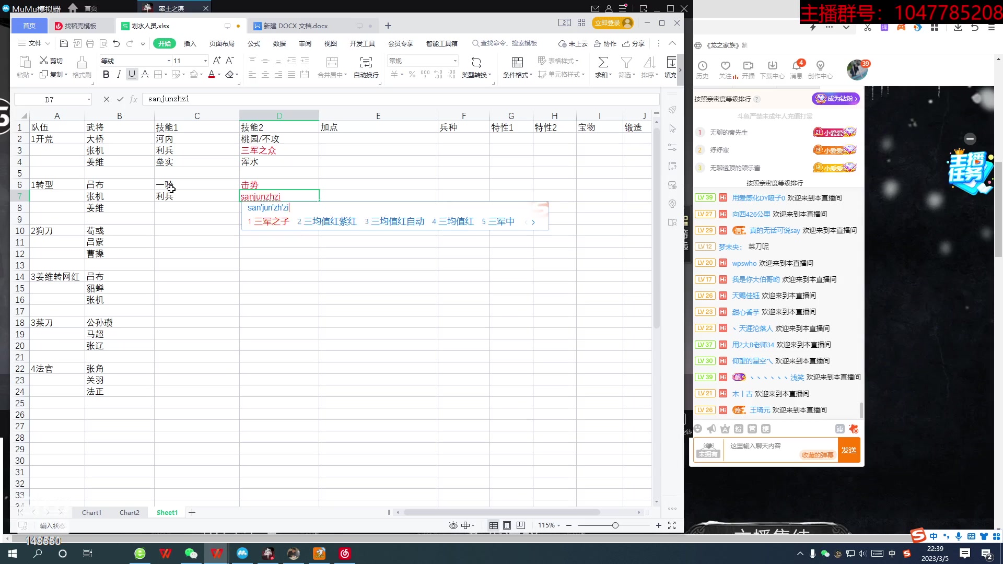This screenshot has height=564, width=1003.
Task: Click the Paste clipboard icon
Action: [24, 62]
